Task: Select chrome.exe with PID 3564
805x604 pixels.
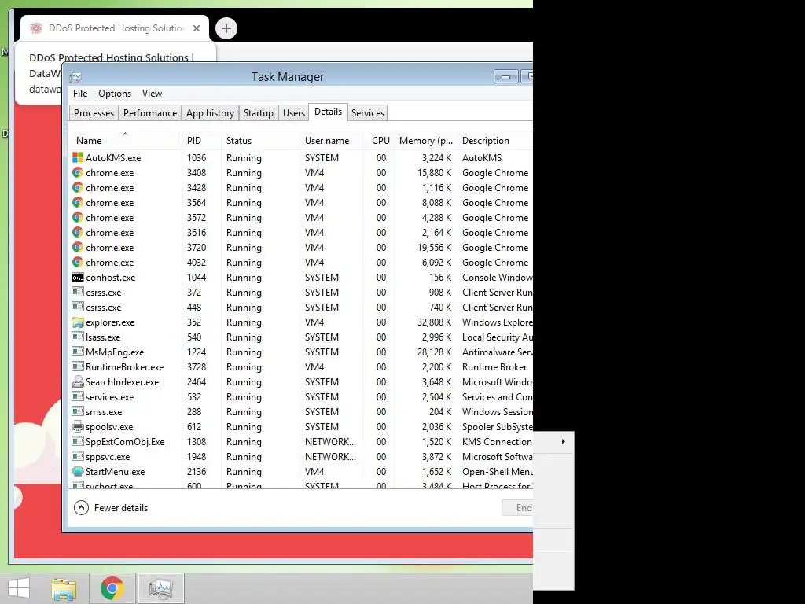Action: tap(300, 202)
